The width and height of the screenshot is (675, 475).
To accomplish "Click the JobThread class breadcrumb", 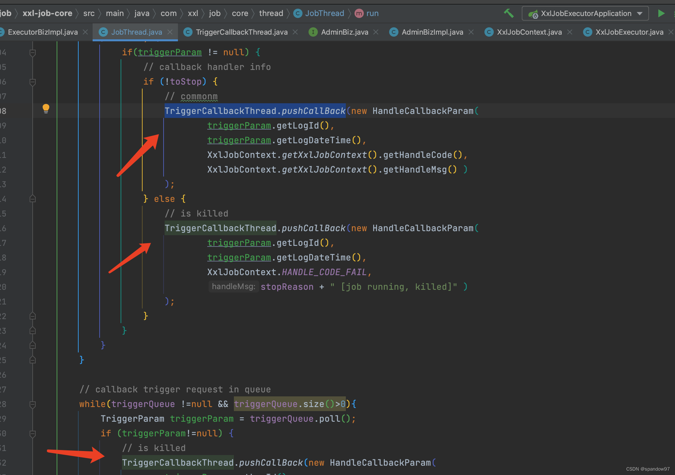I will coord(324,13).
